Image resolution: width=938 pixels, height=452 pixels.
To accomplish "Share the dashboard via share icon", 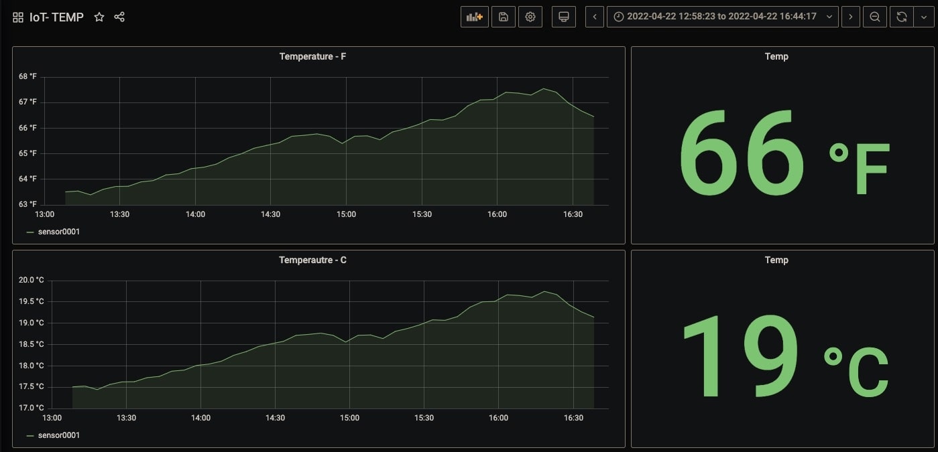I will click(x=119, y=17).
